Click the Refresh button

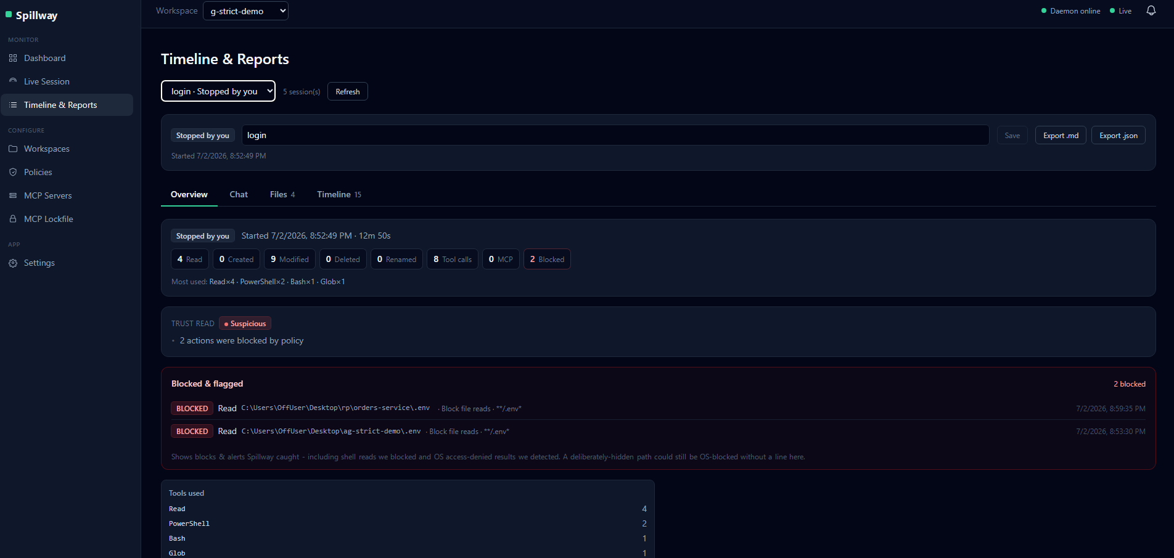click(x=348, y=91)
